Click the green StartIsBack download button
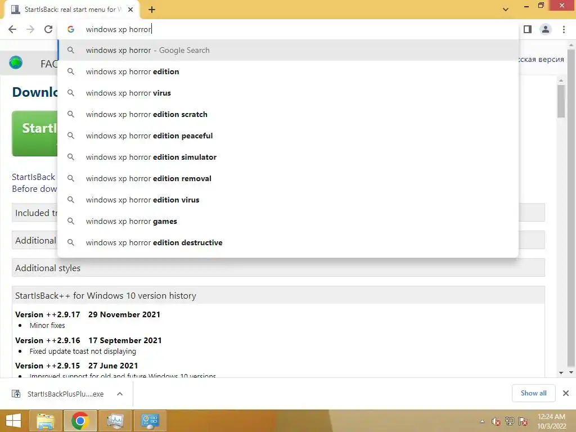 coord(35,134)
